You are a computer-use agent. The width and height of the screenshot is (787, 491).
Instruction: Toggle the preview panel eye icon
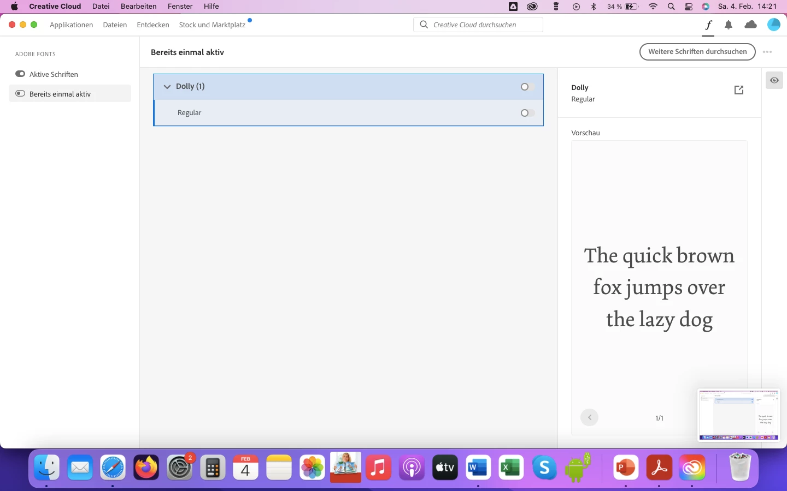tap(774, 80)
